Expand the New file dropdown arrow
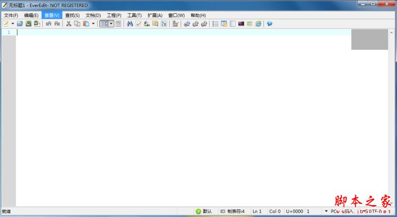This screenshot has height=217, width=397. tap(12, 24)
